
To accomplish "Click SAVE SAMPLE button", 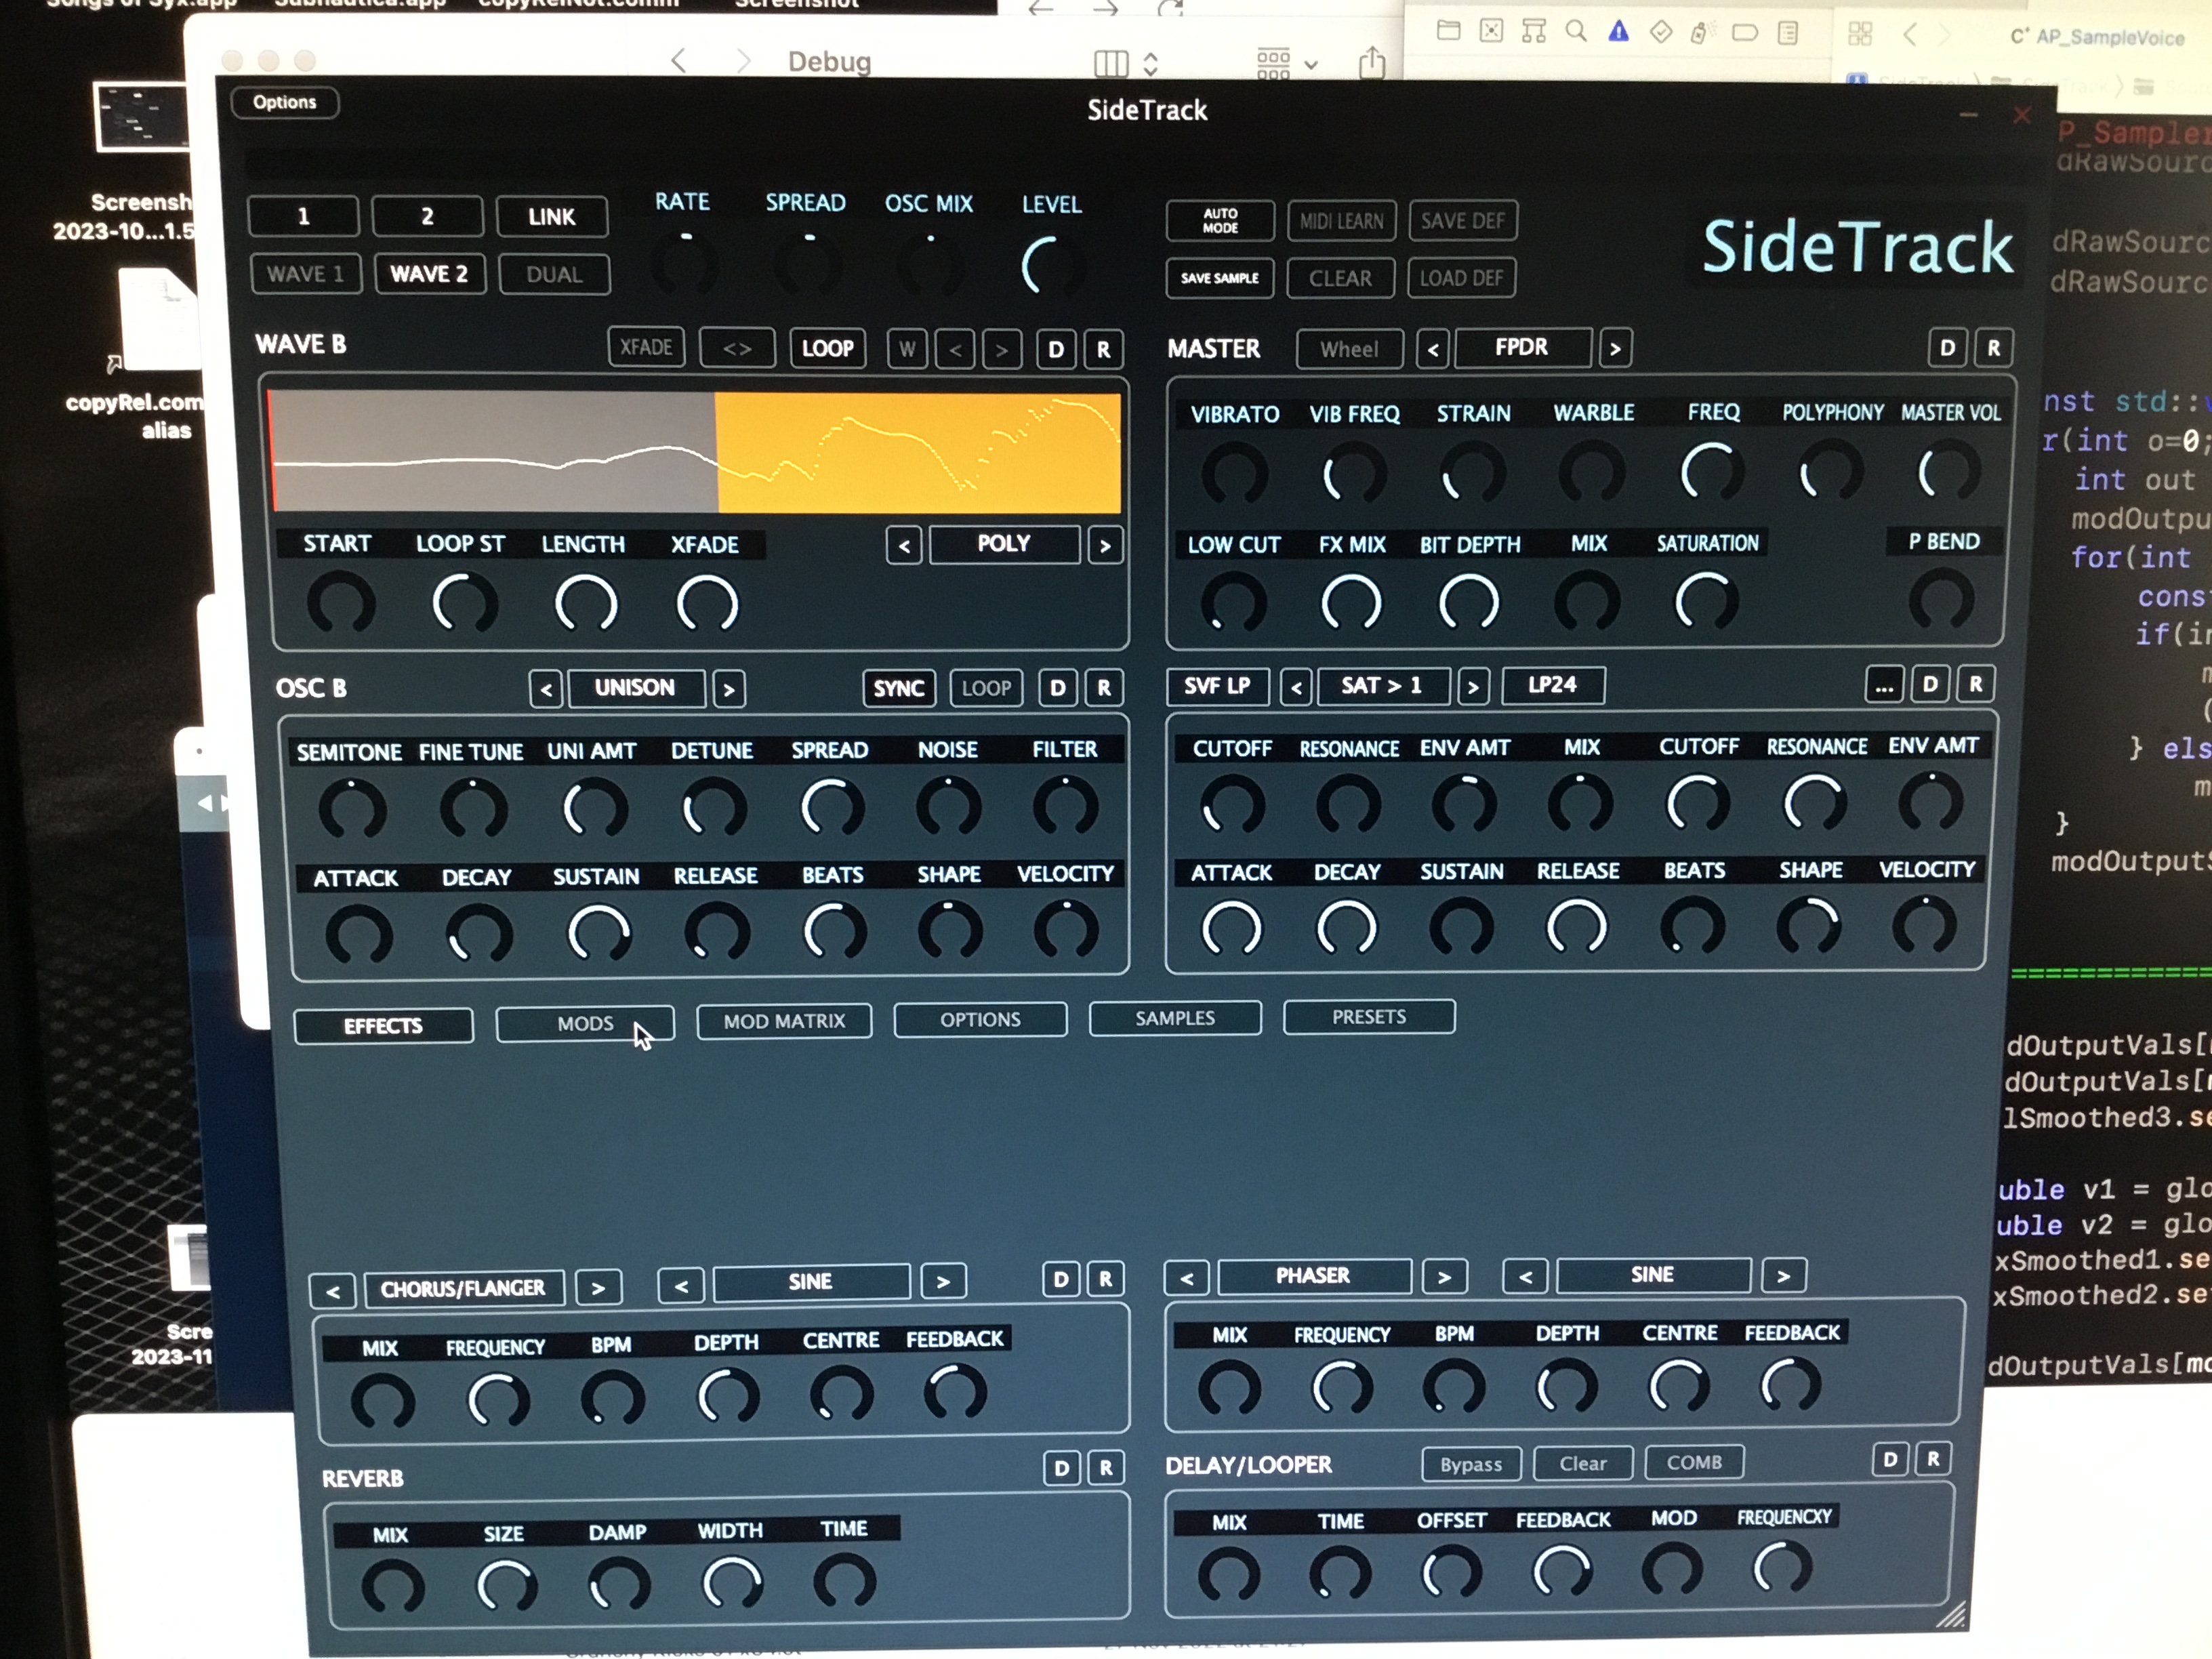I will (1220, 278).
